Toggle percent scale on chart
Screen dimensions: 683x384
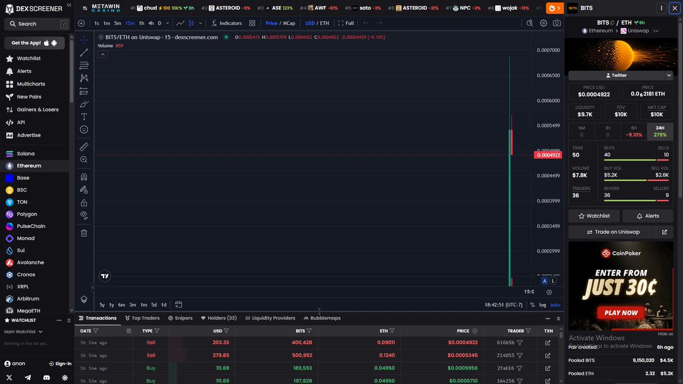click(x=532, y=305)
